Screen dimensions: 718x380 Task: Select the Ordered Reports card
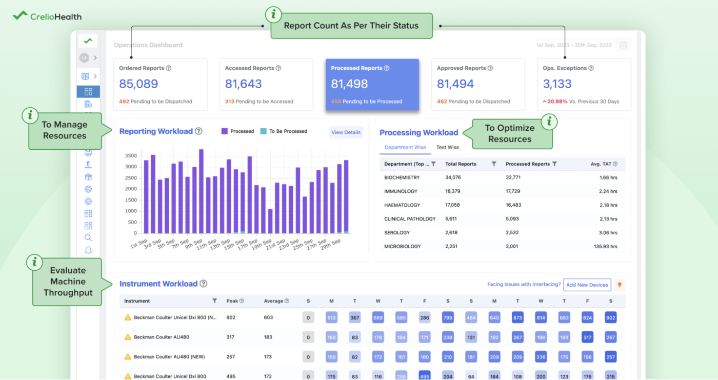click(x=161, y=85)
